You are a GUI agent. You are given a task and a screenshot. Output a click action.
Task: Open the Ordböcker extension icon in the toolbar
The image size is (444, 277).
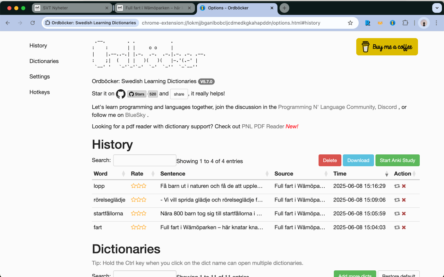(x=392, y=23)
